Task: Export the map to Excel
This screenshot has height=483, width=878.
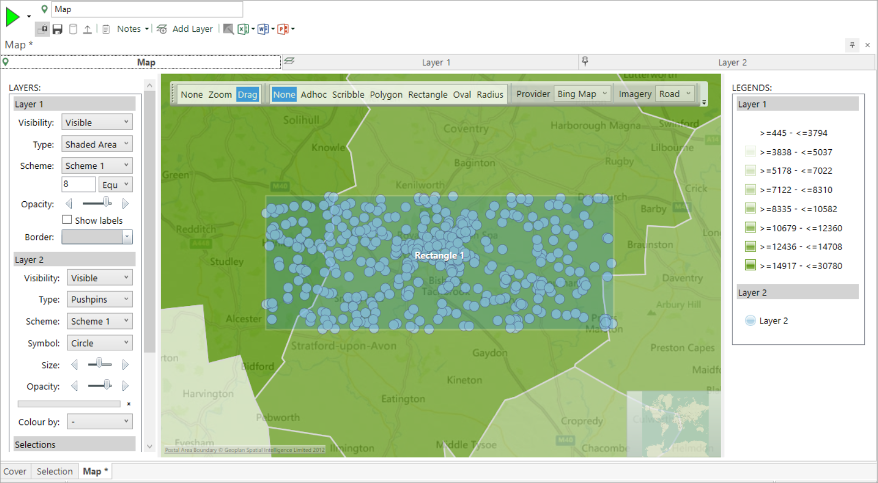Action: tap(243, 29)
